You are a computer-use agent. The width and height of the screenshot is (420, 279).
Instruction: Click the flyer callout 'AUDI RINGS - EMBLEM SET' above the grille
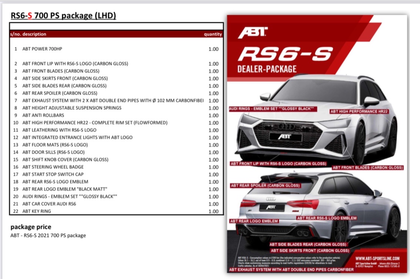pyautogui.click(x=273, y=109)
